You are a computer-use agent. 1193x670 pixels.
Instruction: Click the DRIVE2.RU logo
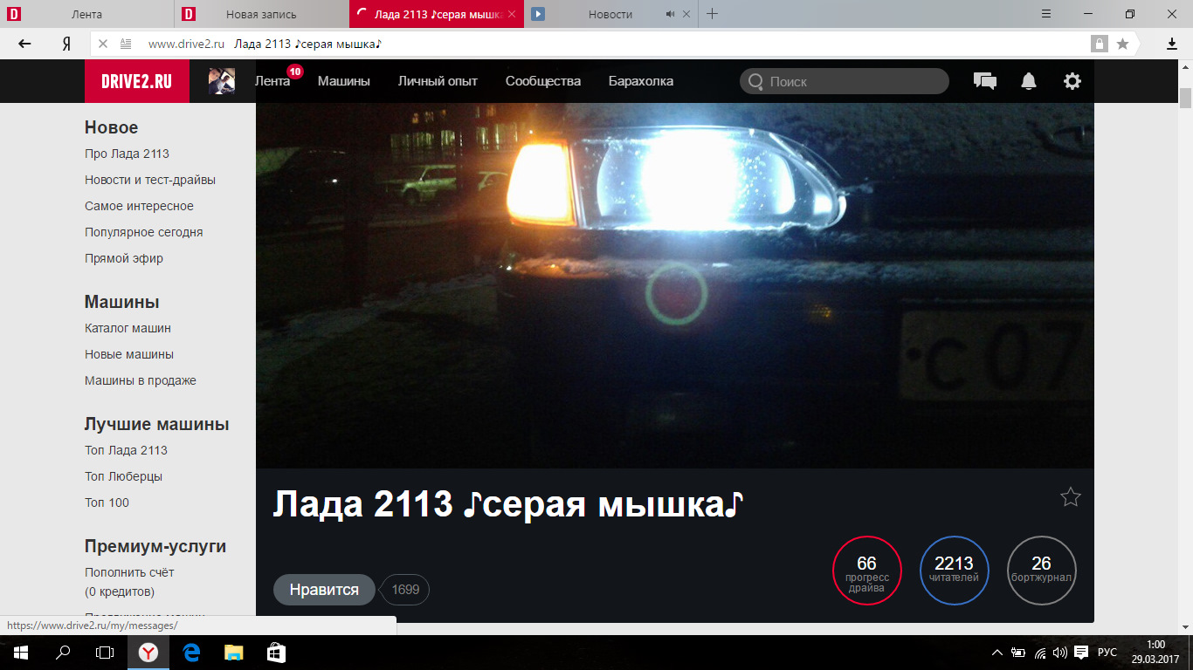point(136,80)
